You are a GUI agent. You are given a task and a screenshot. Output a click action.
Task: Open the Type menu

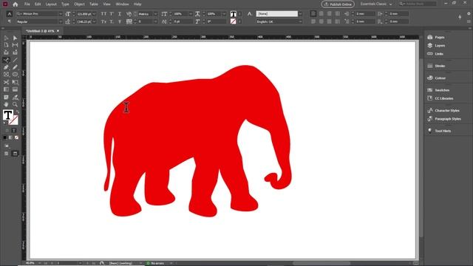coord(65,4)
